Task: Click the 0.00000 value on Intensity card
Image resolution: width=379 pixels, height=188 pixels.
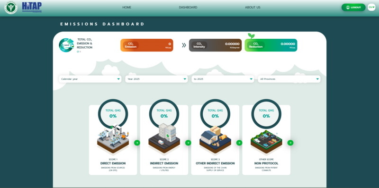Action: 232,44
